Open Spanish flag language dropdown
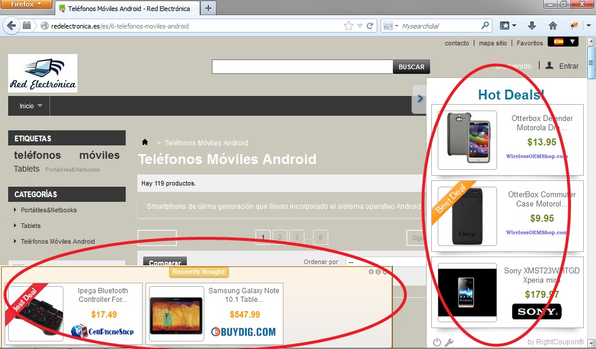Viewport: 596px width, 349px height. [563, 41]
